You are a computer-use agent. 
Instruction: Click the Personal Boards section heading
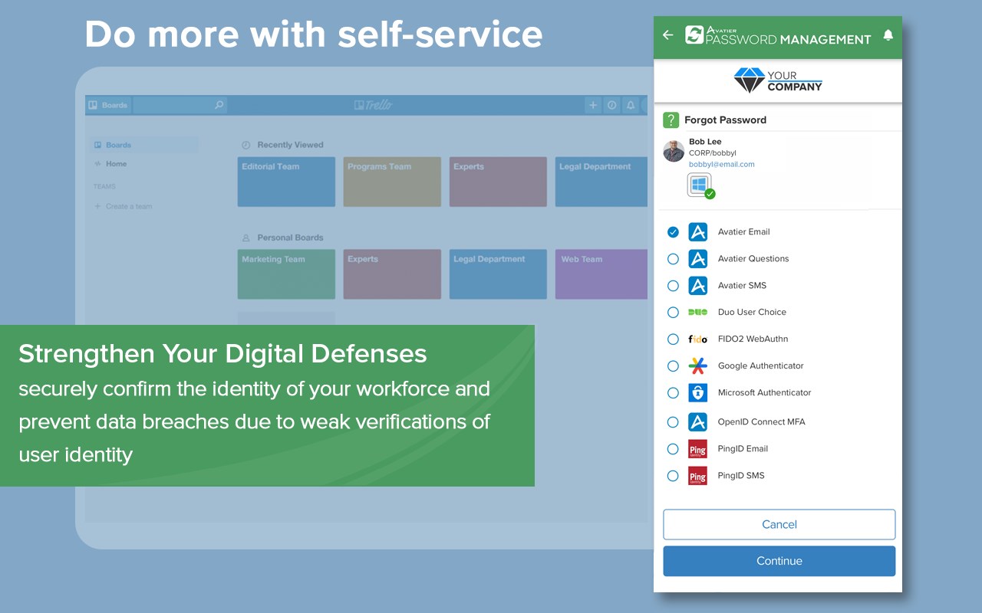[x=290, y=238]
